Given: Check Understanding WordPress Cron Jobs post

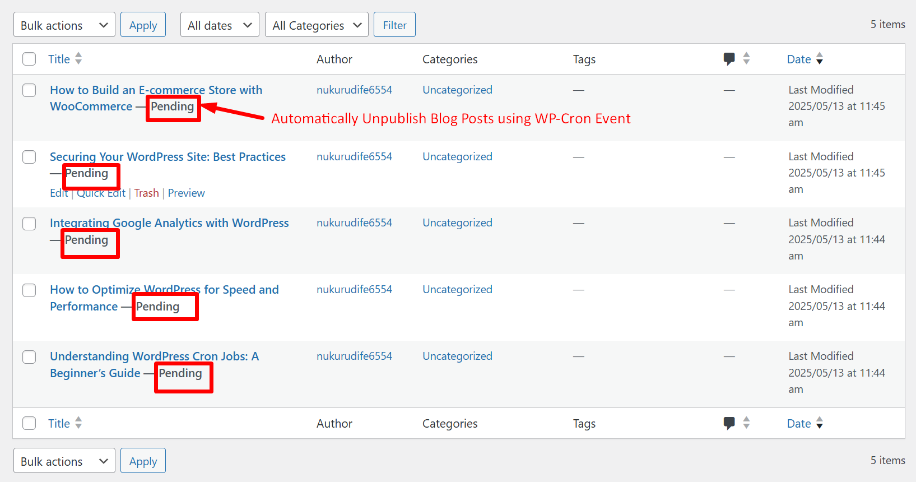Looking at the screenshot, I should [x=29, y=357].
